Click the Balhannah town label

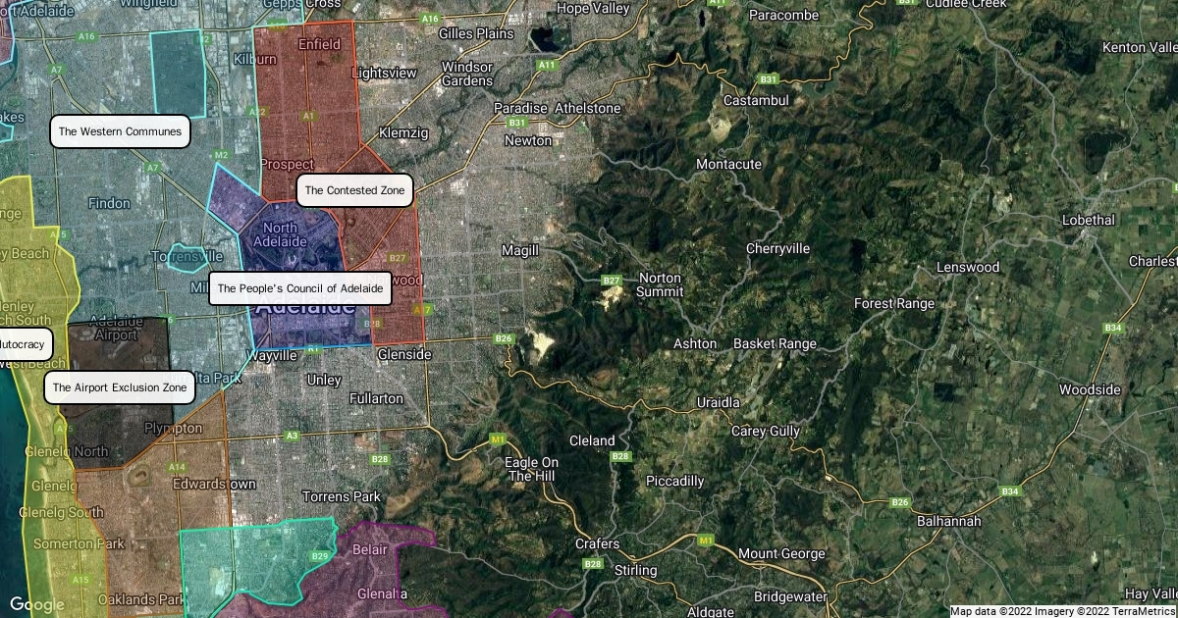tap(947, 521)
